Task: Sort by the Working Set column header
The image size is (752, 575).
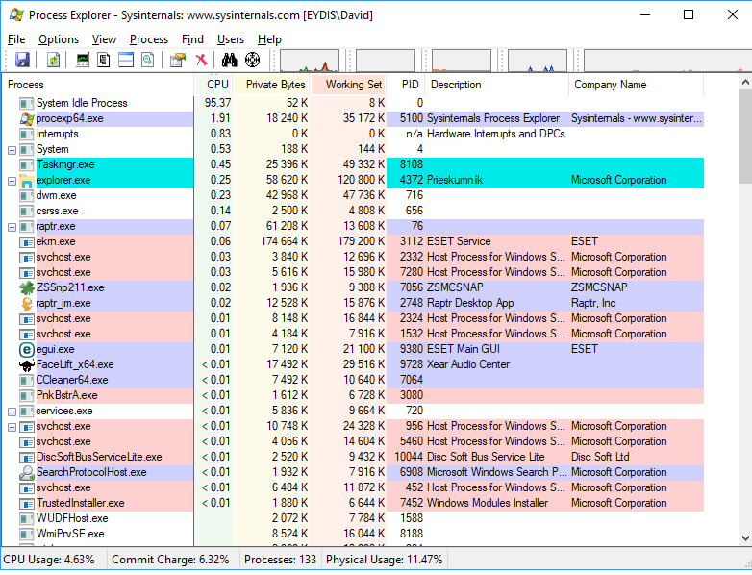Action: 349,85
